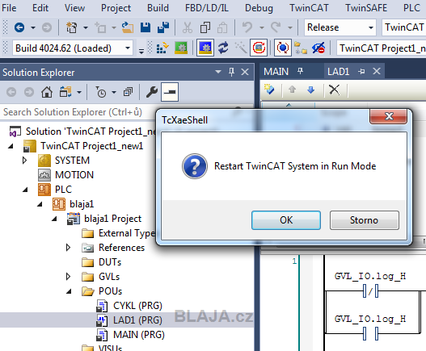426x351 pixels.
Task: Click the negated GVL_IO.log_H contact
Action: tap(370, 291)
